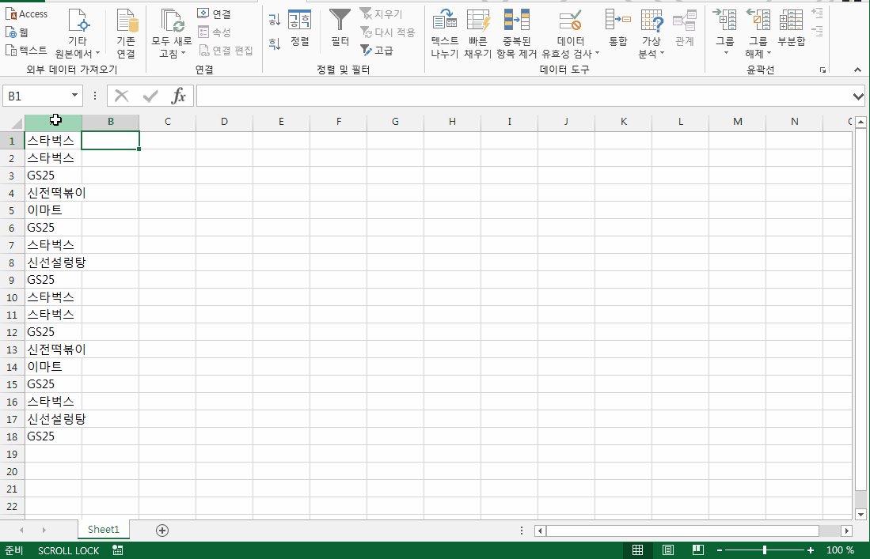Open 가상 분석 what-if menu

[651, 33]
